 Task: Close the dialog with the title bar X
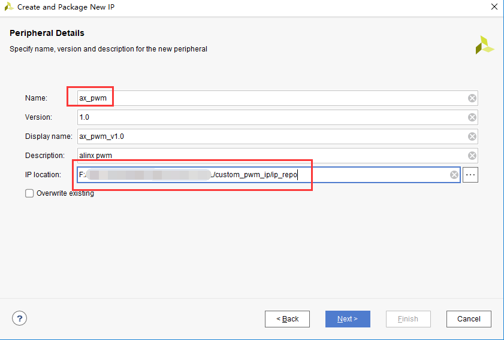pyautogui.click(x=494, y=7)
